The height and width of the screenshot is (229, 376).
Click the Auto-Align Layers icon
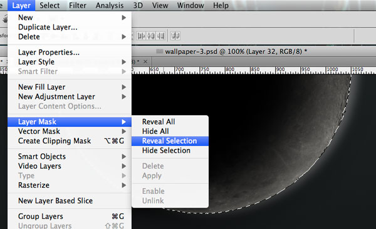(175, 36)
